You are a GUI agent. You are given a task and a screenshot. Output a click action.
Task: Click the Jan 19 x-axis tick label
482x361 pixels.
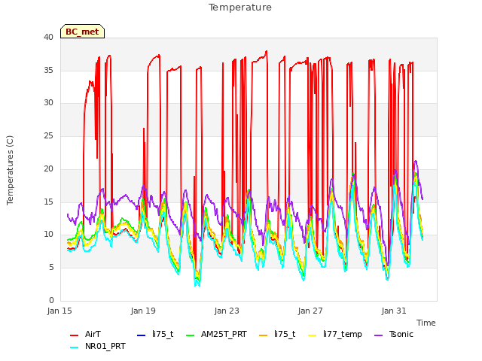(143, 311)
